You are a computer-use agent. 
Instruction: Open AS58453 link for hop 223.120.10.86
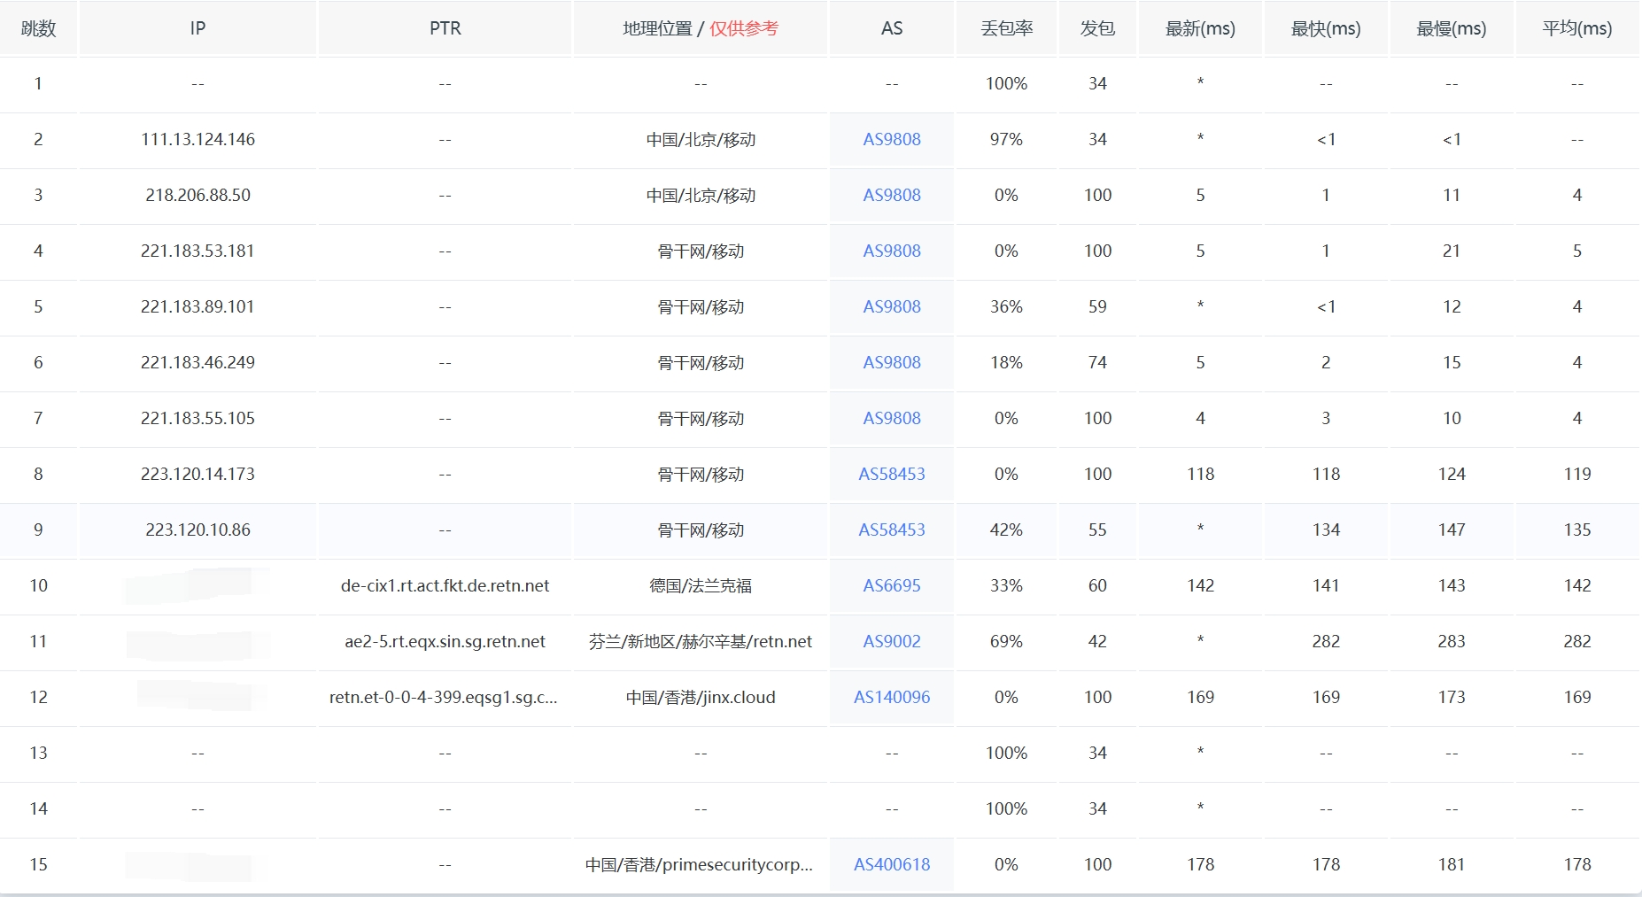click(892, 530)
